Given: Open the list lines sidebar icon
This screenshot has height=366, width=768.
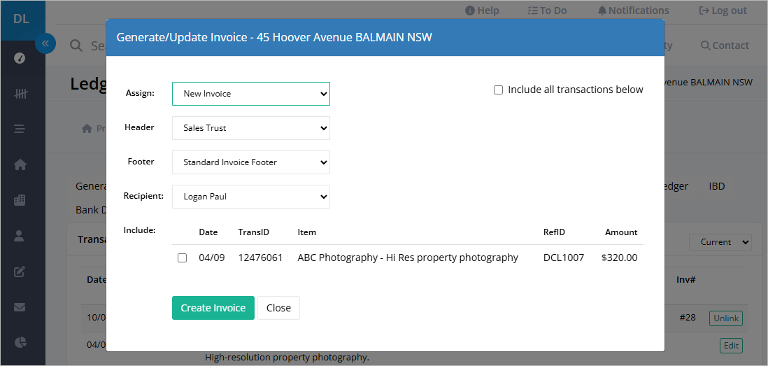Looking at the screenshot, I should 20,129.
